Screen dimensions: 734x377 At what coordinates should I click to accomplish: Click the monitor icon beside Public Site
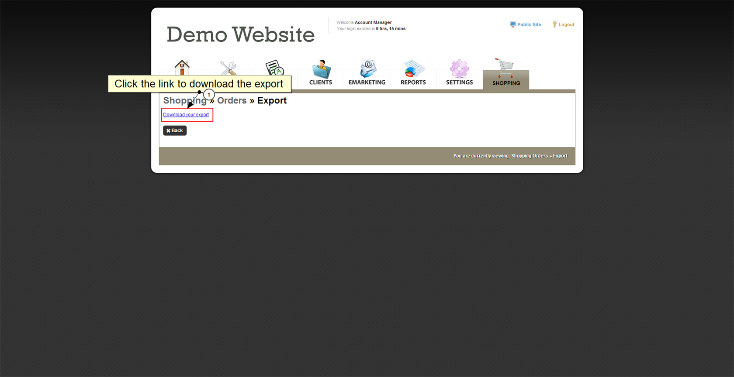(x=512, y=25)
